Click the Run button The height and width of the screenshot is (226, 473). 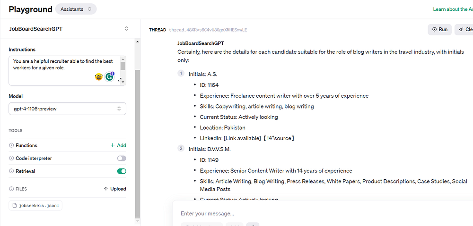439,29
